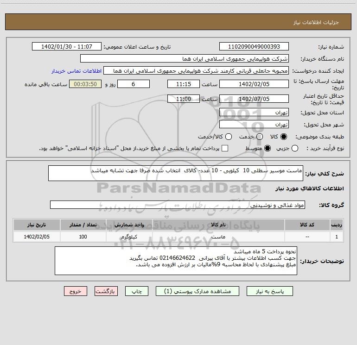This screenshot has height=345, width=357.
Task: Click the پاسخ به نیاز button
Action: coord(270,291)
